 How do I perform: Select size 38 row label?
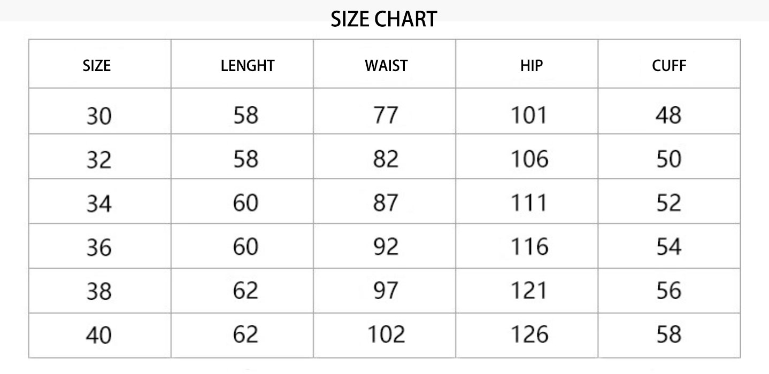point(99,292)
